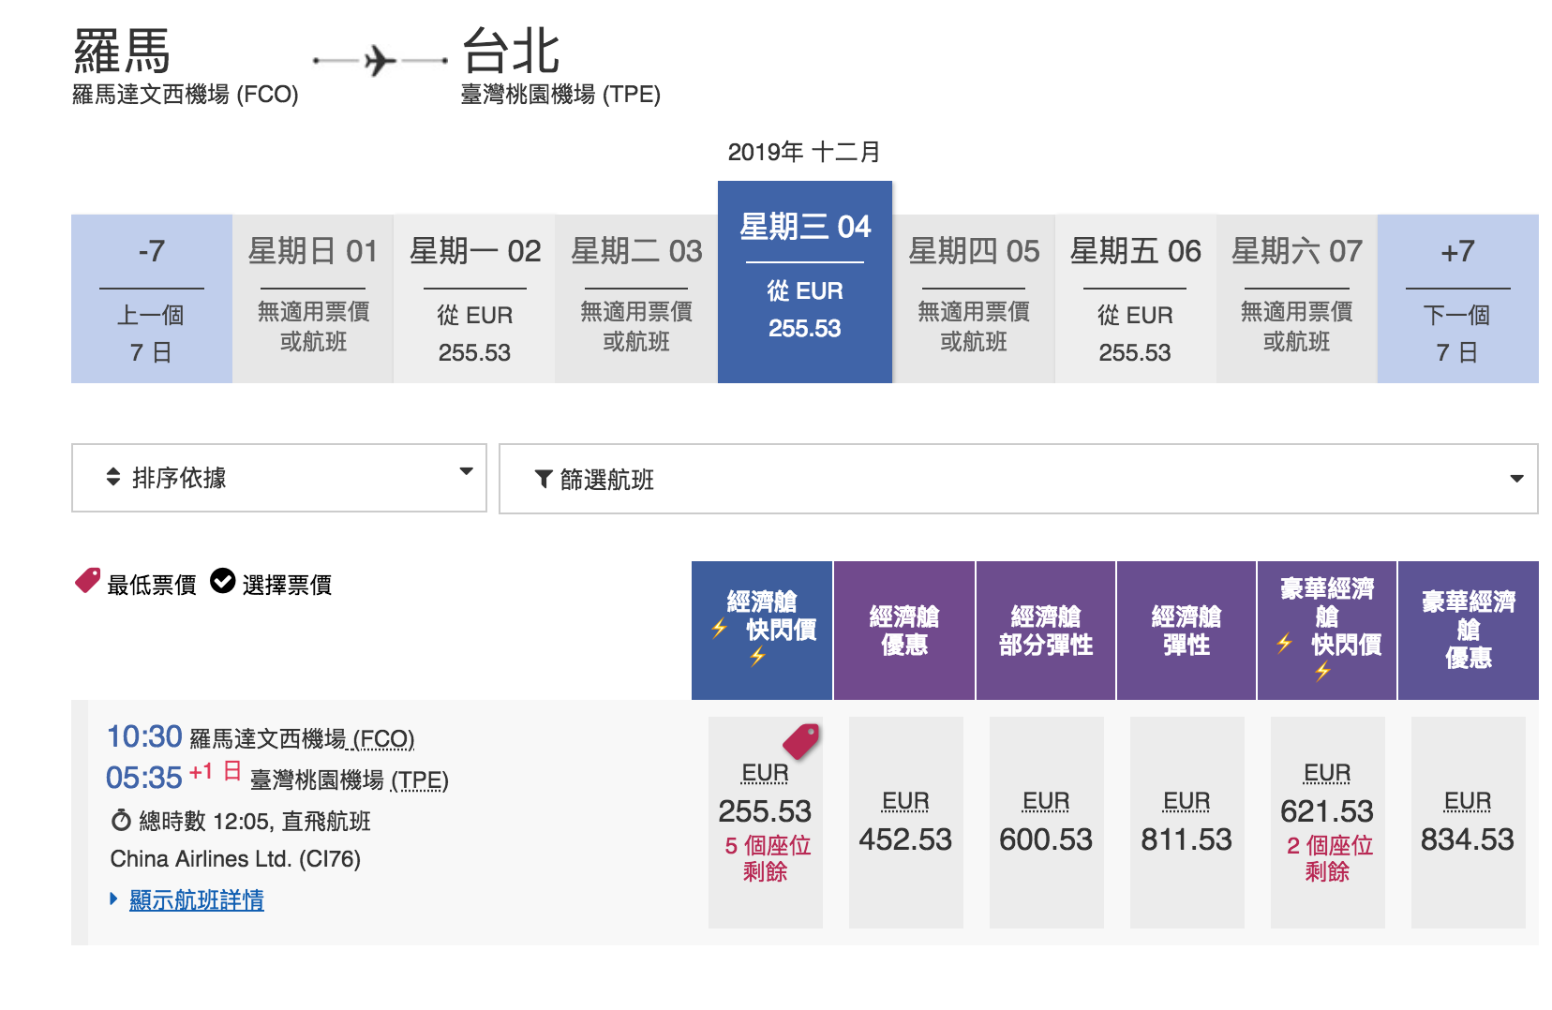Click the red tag on EUR 255.53 fare
The image size is (1552, 1010).
[x=801, y=741]
